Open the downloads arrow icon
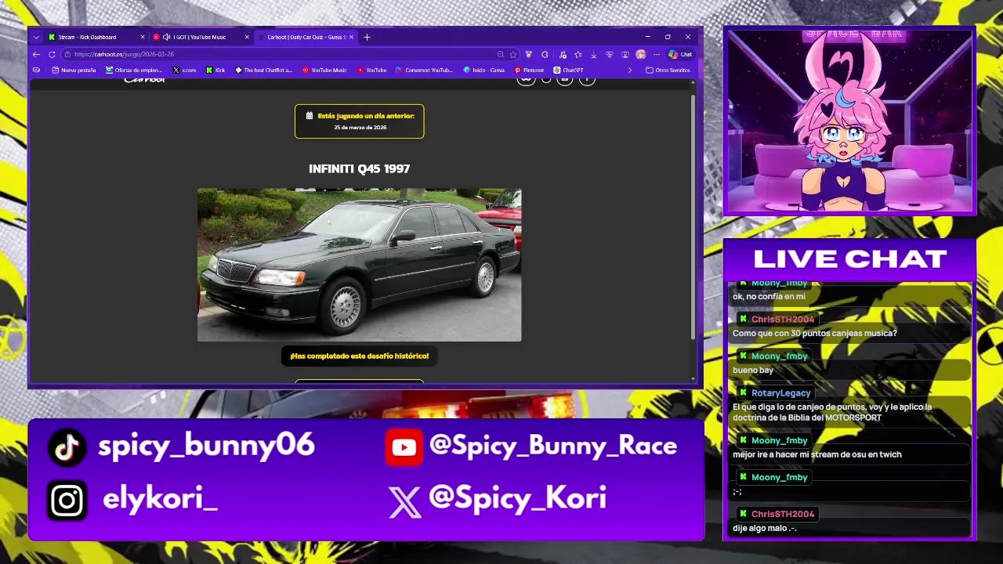 (594, 54)
